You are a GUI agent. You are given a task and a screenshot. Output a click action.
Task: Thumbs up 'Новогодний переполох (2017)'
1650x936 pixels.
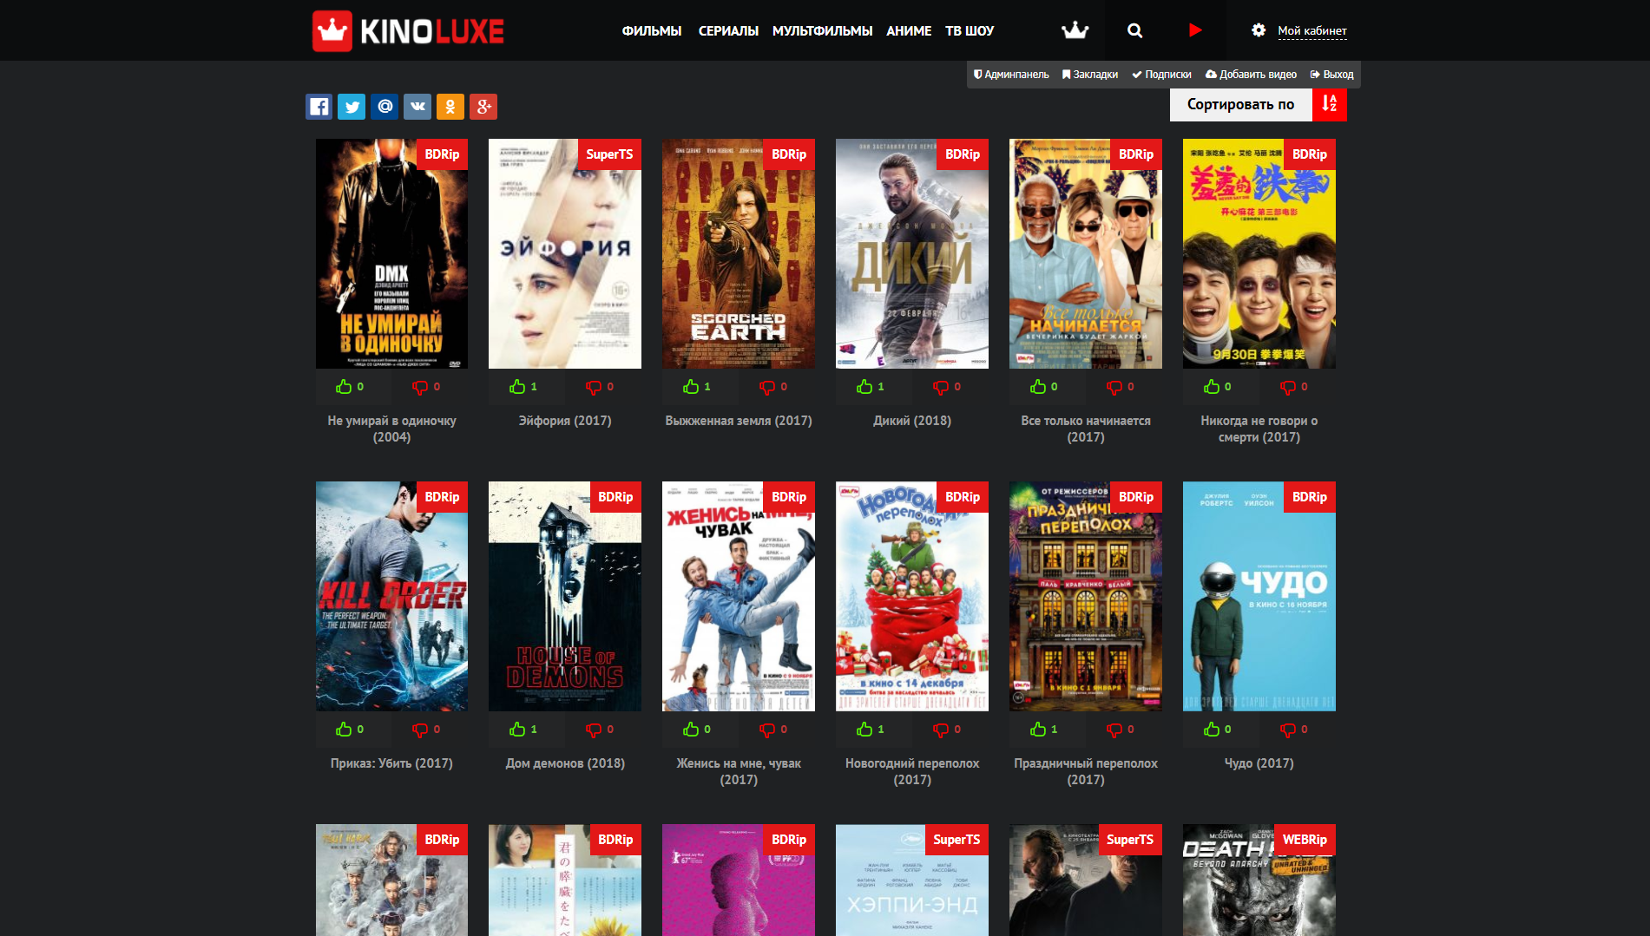pyautogui.click(x=865, y=730)
